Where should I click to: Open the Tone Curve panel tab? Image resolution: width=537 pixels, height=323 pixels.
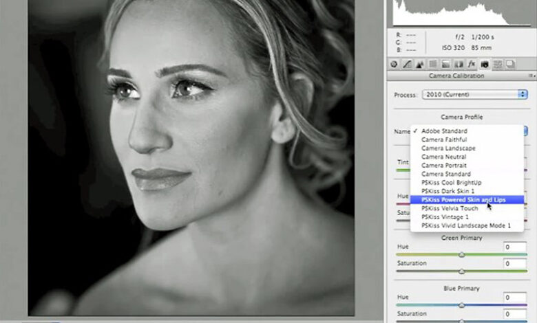click(x=407, y=64)
